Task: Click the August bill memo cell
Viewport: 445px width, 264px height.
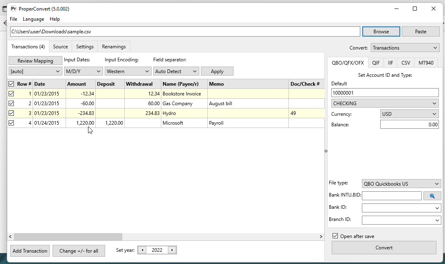Action: (x=248, y=104)
